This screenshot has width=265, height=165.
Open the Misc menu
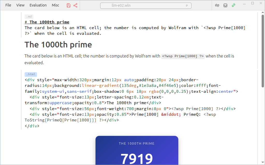pyautogui.click(x=55, y=5)
